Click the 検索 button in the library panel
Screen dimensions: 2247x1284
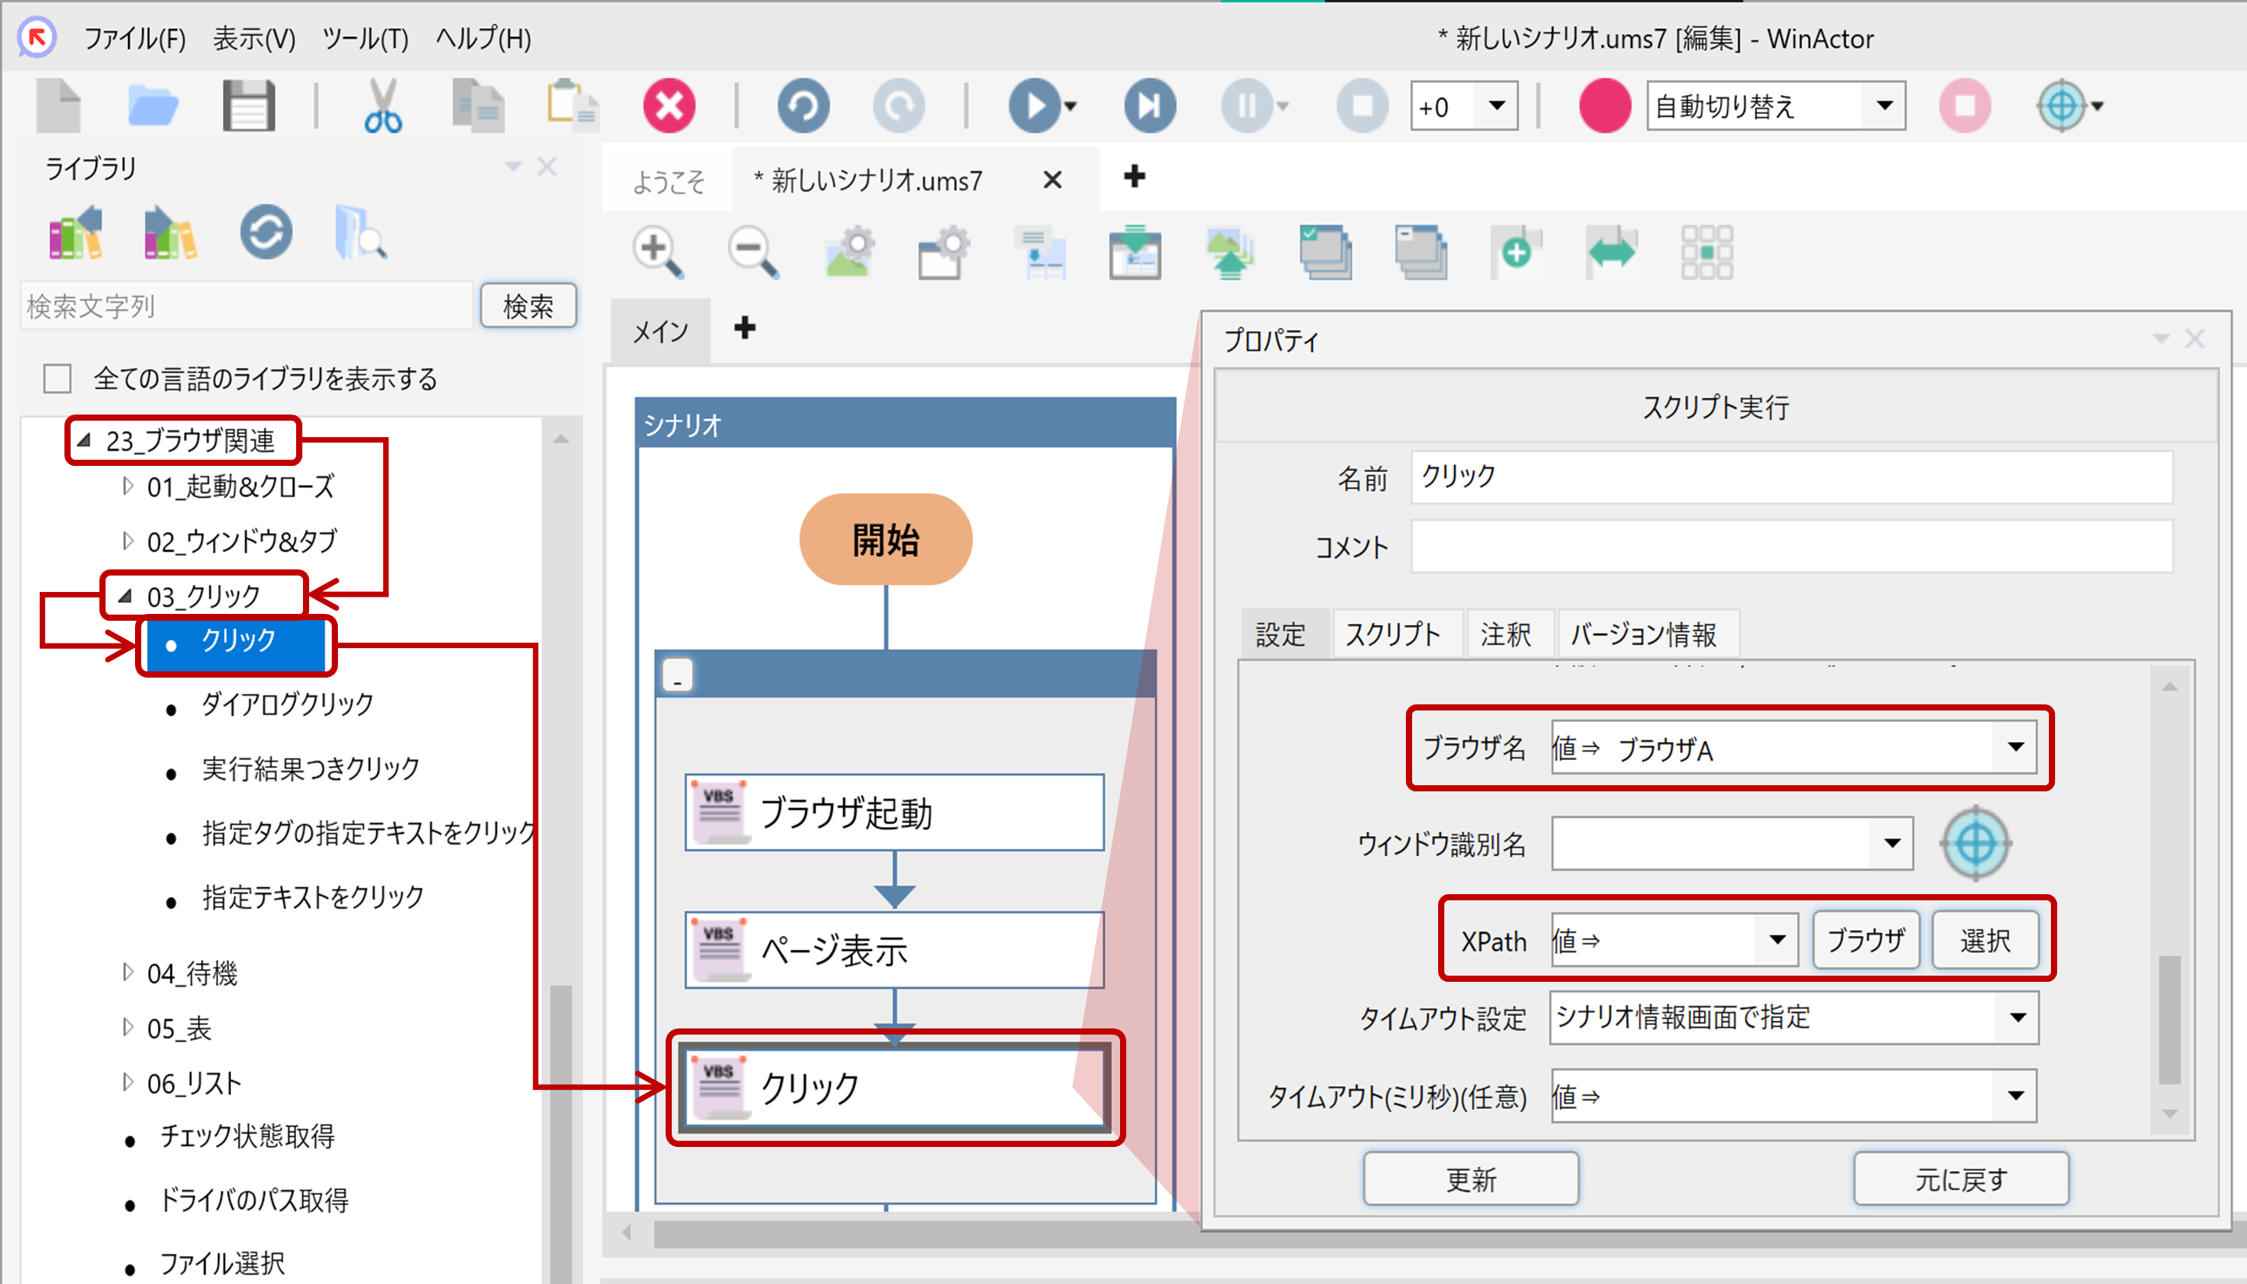[528, 305]
